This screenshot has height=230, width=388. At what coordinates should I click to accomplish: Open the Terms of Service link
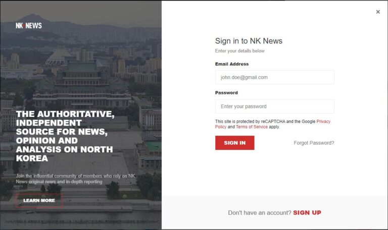pyautogui.click(x=252, y=127)
